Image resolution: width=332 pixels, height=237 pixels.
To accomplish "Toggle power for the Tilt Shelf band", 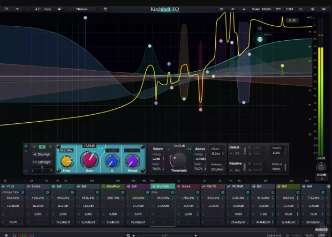I will click(x=247, y=192).
